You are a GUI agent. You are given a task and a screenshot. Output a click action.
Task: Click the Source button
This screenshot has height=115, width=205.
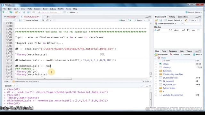[138, 20]
